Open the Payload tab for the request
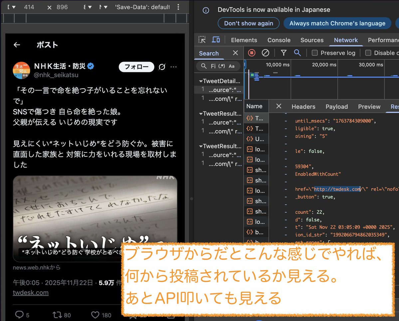This screenshot has width=399, height=321. coord(336,107)
